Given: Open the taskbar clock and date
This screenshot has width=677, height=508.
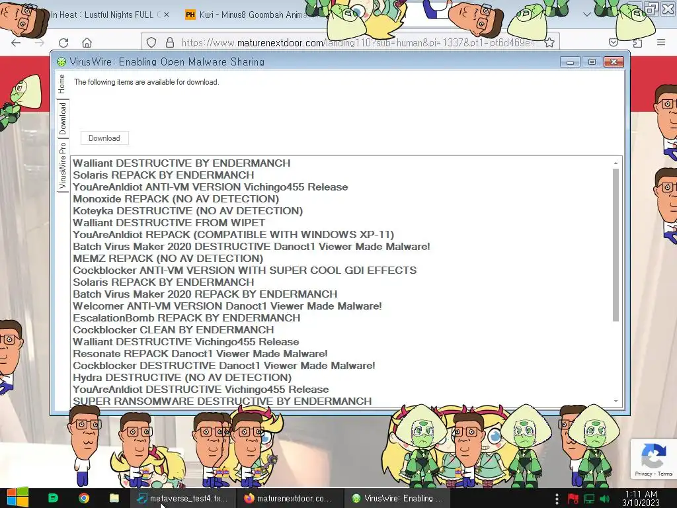Looking at the screenshot, I should [641, 498].
